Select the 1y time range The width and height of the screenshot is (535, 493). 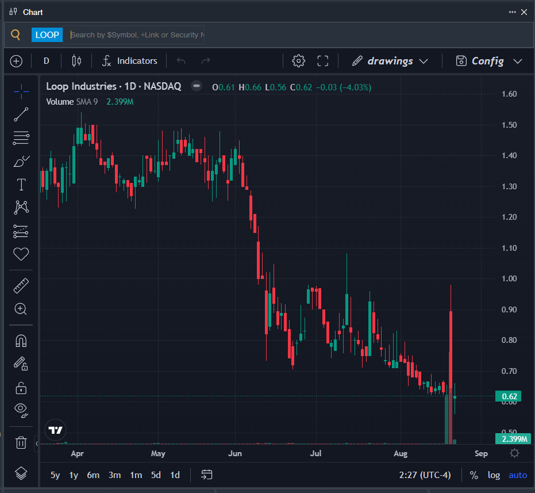click(74, 475)
